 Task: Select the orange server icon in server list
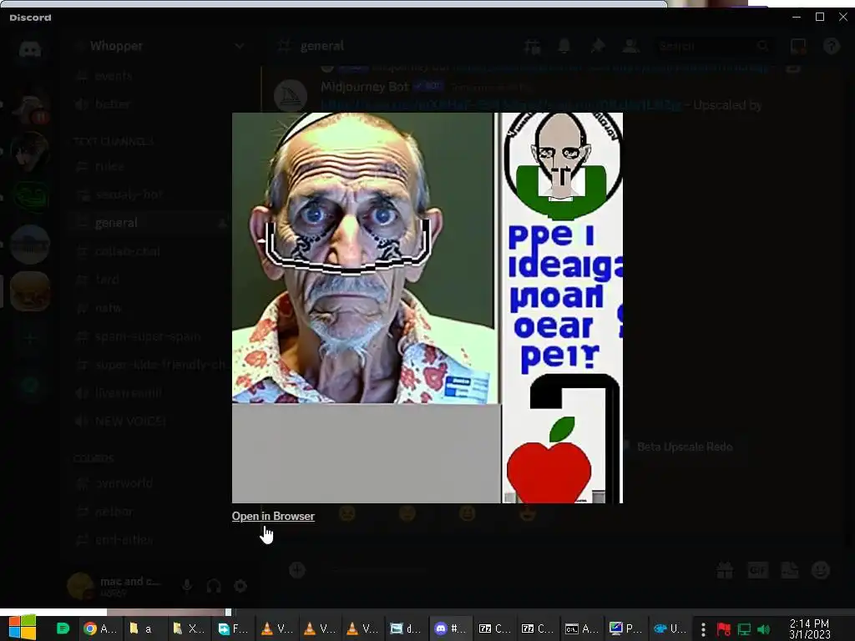(x=30, y=291)
